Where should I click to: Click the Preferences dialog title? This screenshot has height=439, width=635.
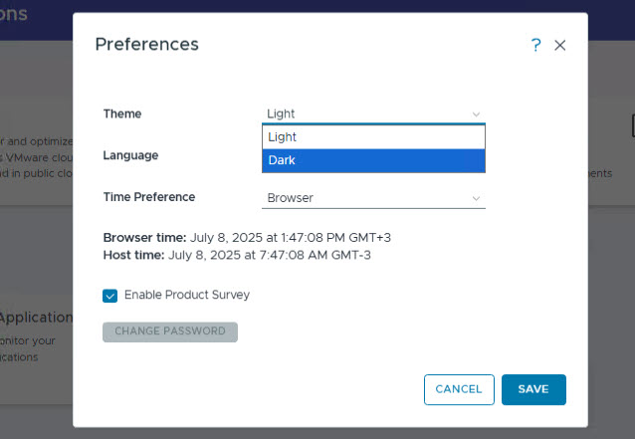[146, 45]
